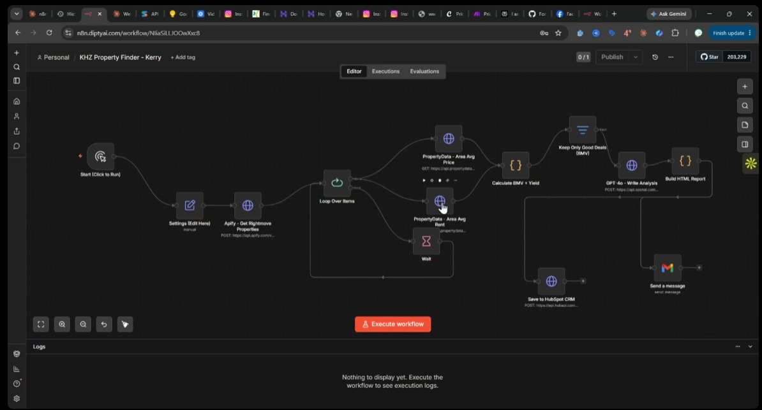Click the Execute workflow button

click(x=392, y=324)
